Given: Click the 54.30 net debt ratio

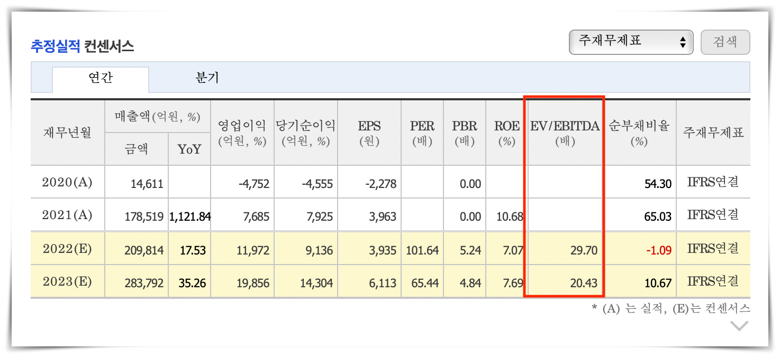Looking at the screenshot, I should [658, 184].
